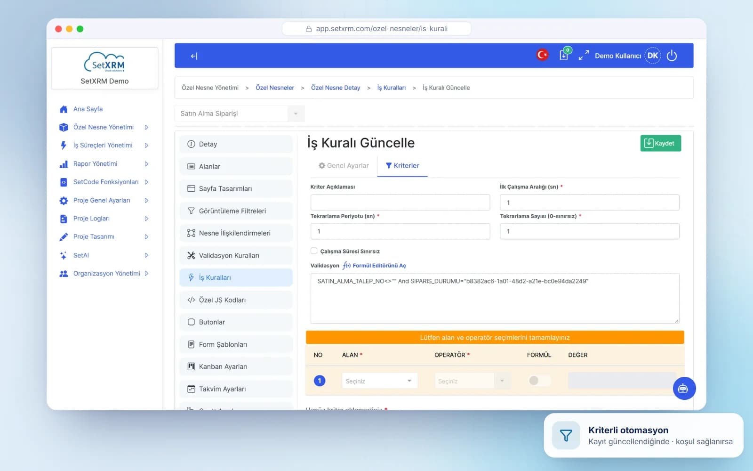
Task: Open the chatbot assistant floating icon
Action: [x=683, y=389]
